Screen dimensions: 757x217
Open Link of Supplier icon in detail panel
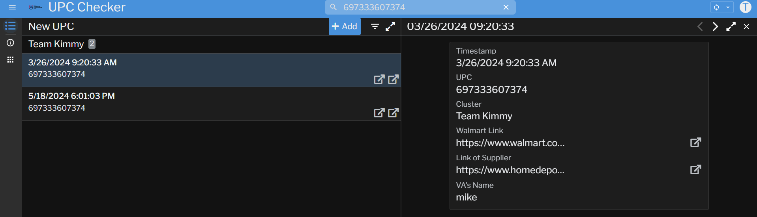pyautogui.click(x=695, y=169)
